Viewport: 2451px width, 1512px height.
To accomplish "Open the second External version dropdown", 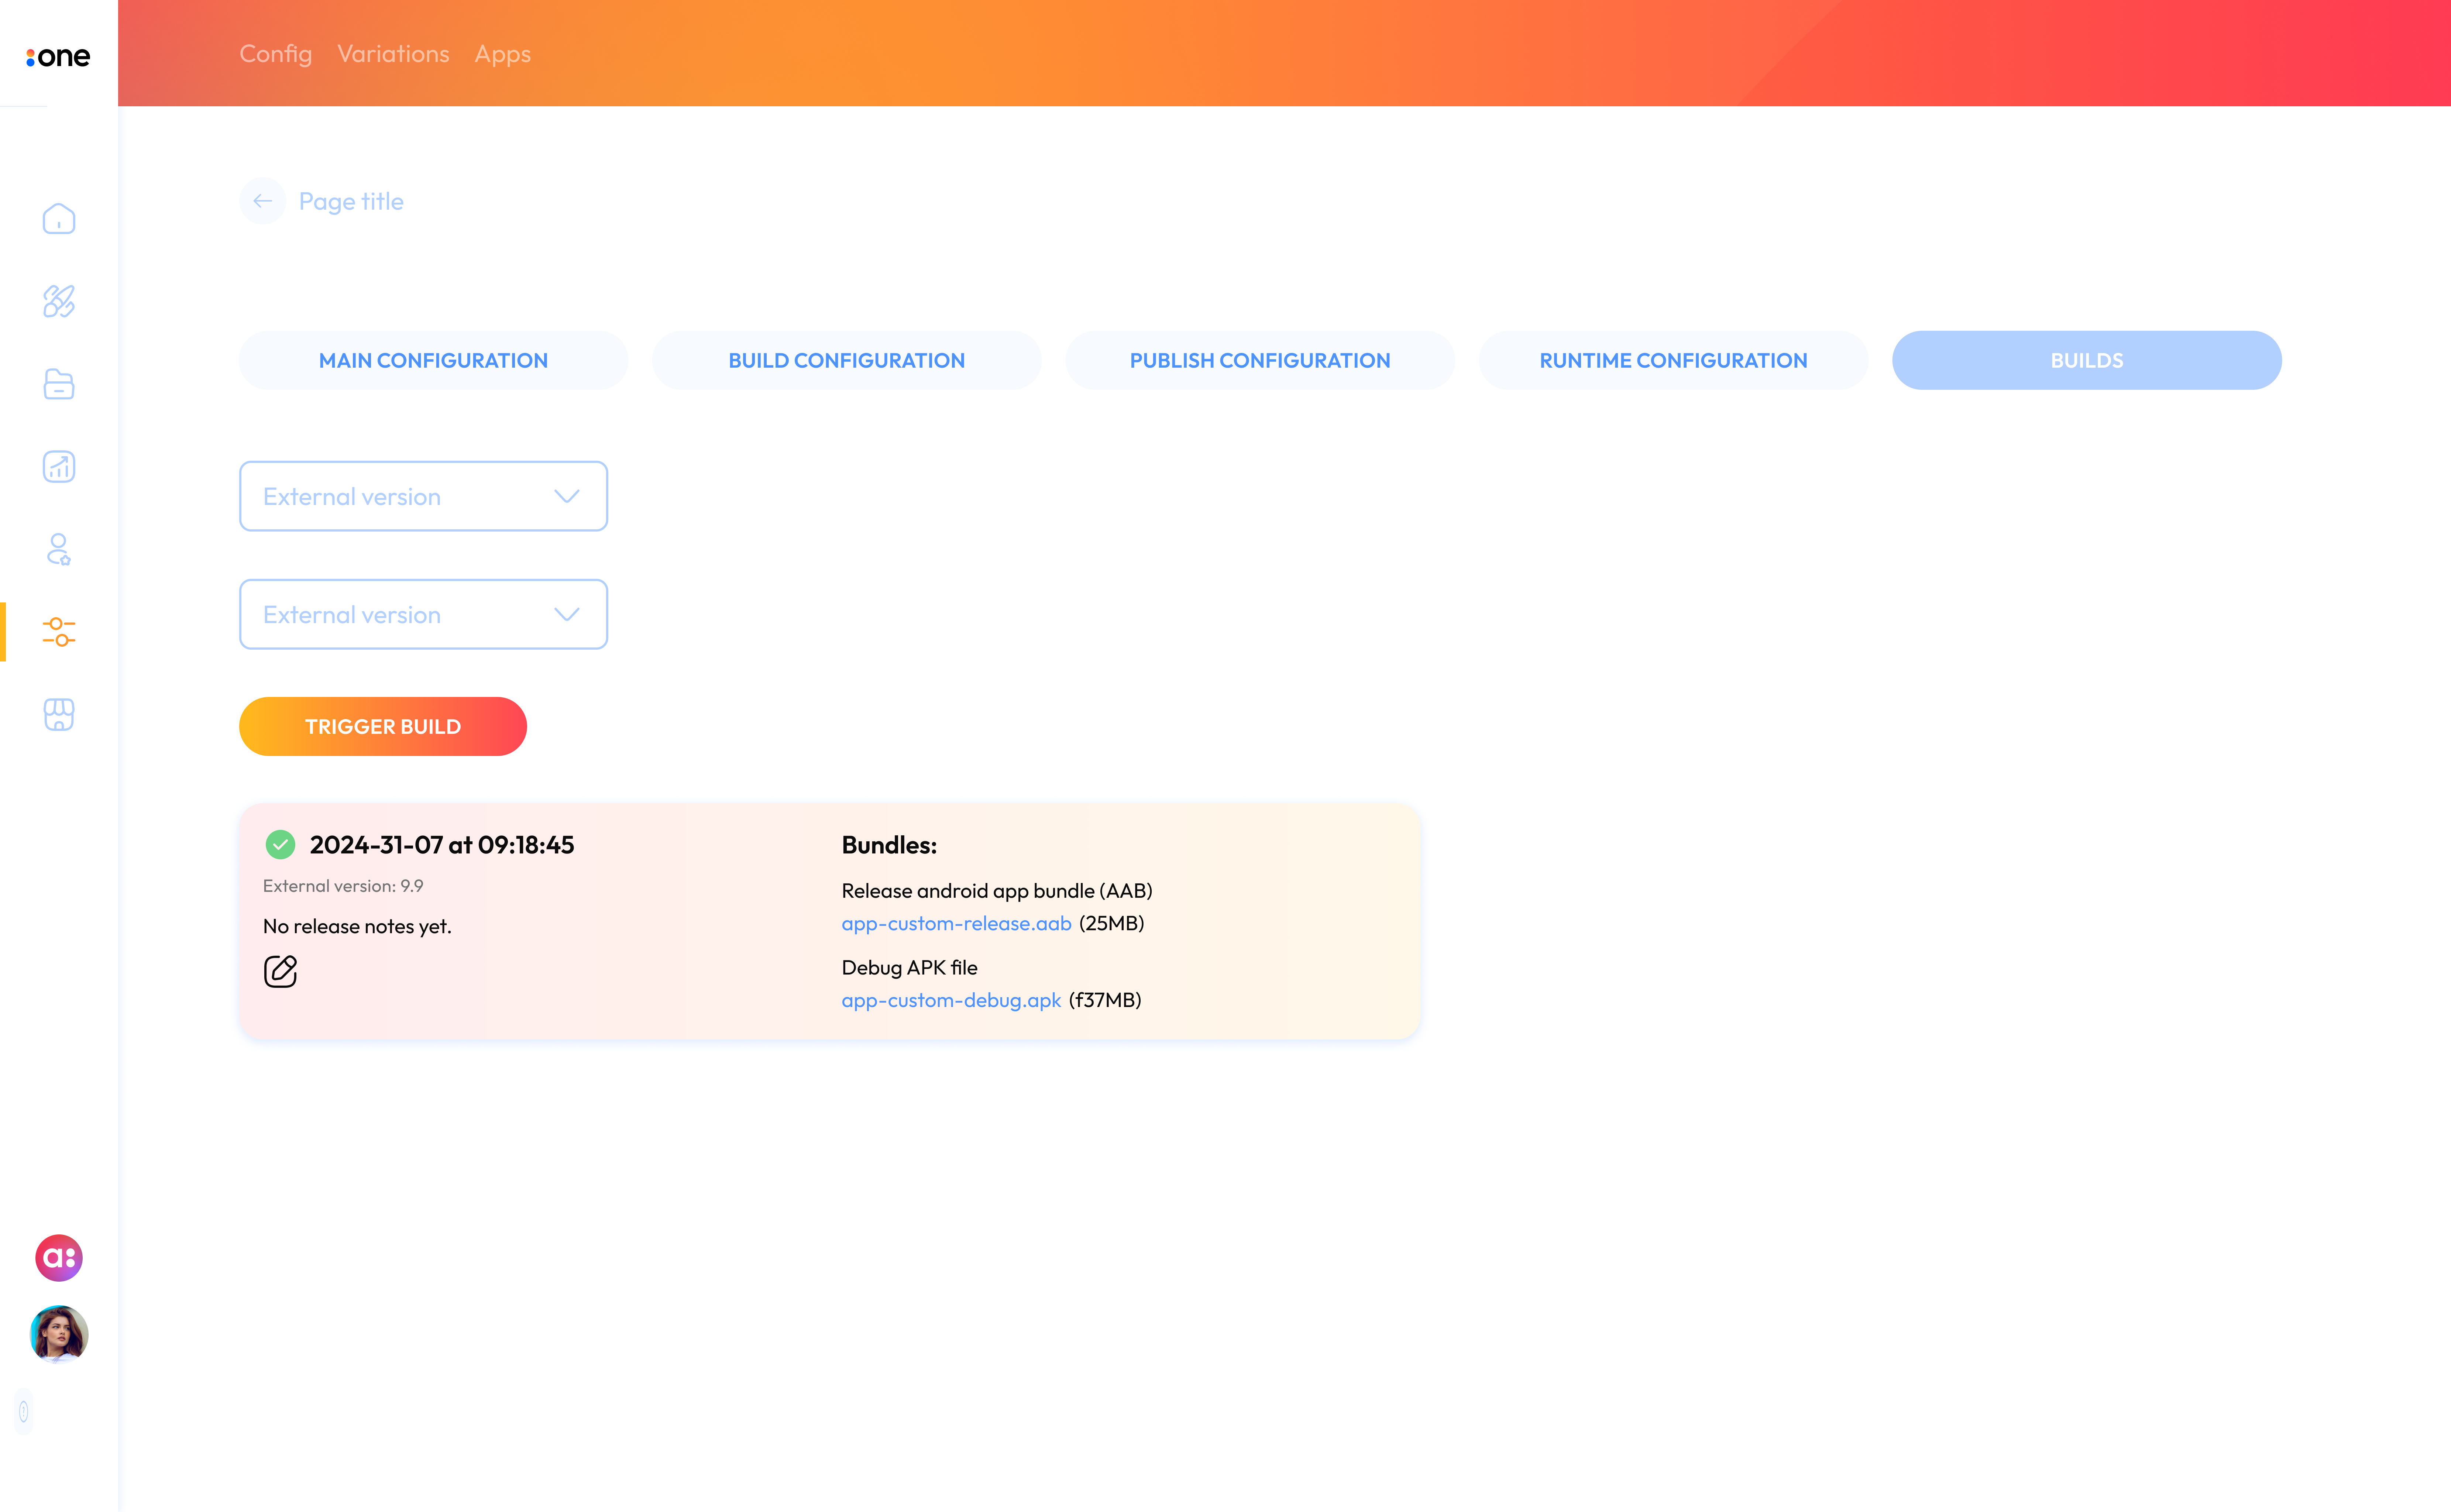I will 423,614.
